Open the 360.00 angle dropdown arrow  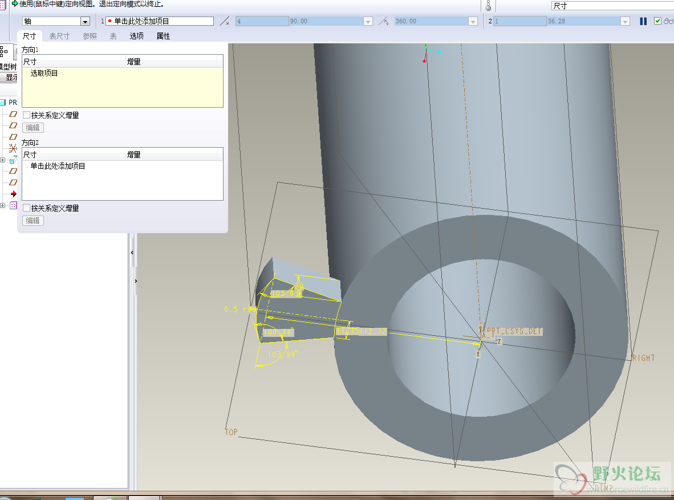473,21
